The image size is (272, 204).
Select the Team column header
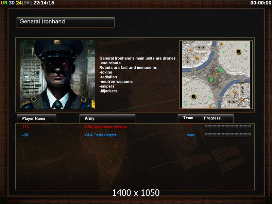click(x=188, y=118)
